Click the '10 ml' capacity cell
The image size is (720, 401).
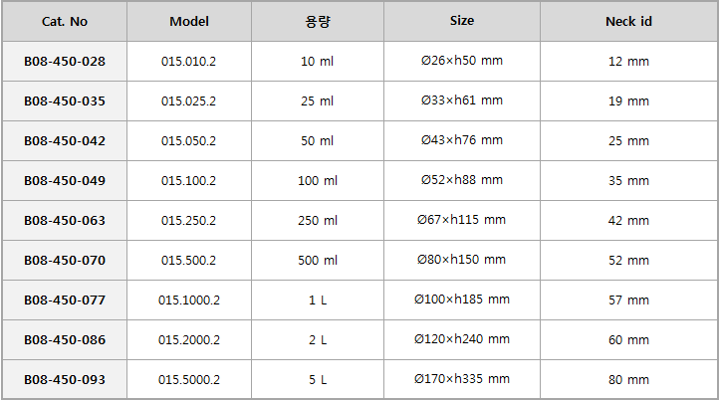click(318, 61)
